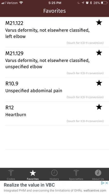Screen dimensions: 109x194
Task: Touch ICD-9 conversion under unspecified elbow
Action: point(85,73)
